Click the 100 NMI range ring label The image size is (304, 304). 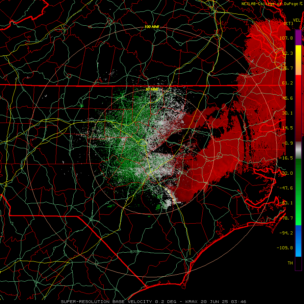[x=152, y=27]
